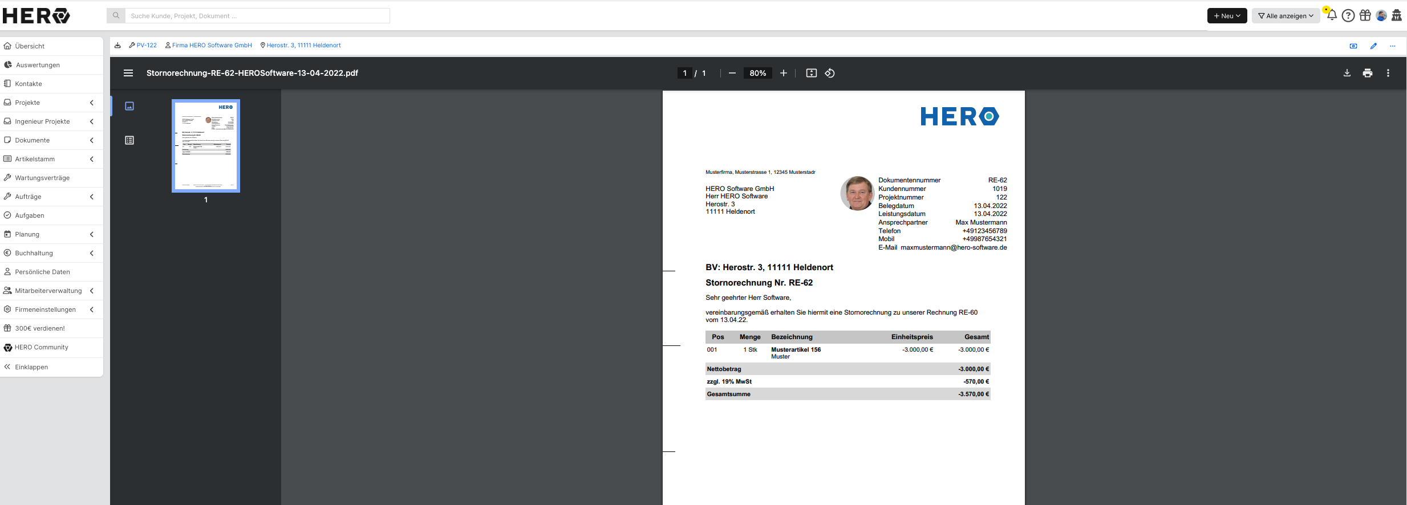Image resolution: width=1407 pixels, height=505 pixels.
Task: Expand the Projekte chevron
Action: pos(92,103)
